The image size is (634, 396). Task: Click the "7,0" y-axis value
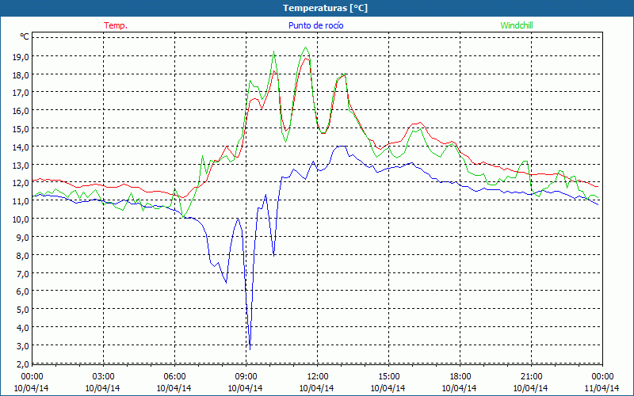point(23,273)
